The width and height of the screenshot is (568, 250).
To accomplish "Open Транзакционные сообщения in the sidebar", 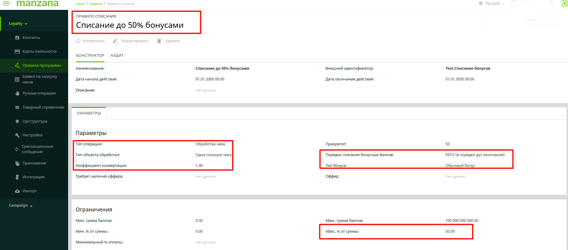I will [37, 149].
